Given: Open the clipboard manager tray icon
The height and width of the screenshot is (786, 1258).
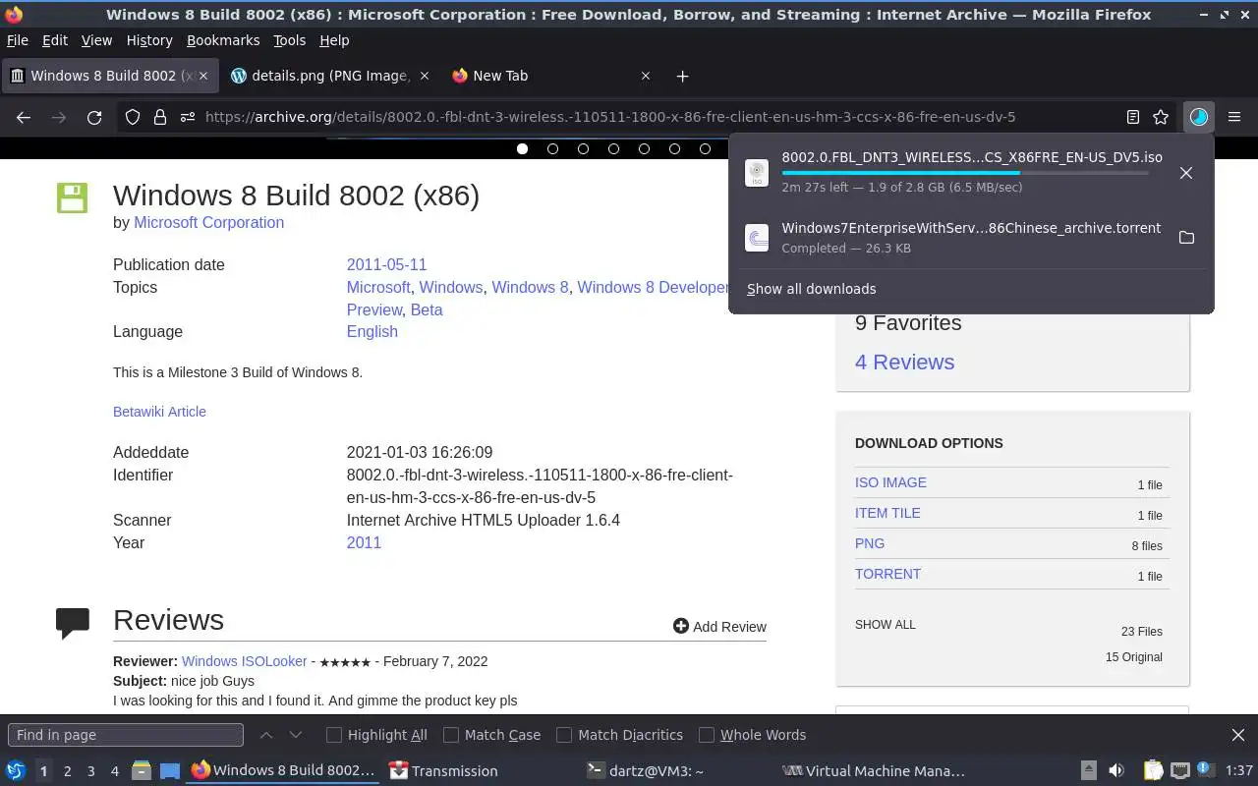Looking at the screenshot, I should [1153, 771].
